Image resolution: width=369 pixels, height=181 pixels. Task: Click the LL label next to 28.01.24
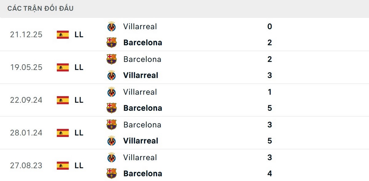pyautogui.click(x=79, y=133)
